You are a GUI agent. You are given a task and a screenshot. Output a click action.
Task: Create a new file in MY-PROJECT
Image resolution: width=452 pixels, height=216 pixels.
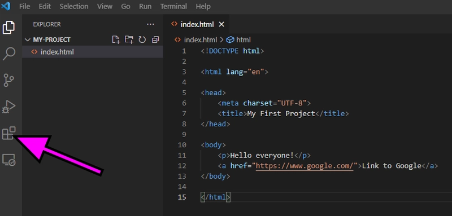pos(116,39)
